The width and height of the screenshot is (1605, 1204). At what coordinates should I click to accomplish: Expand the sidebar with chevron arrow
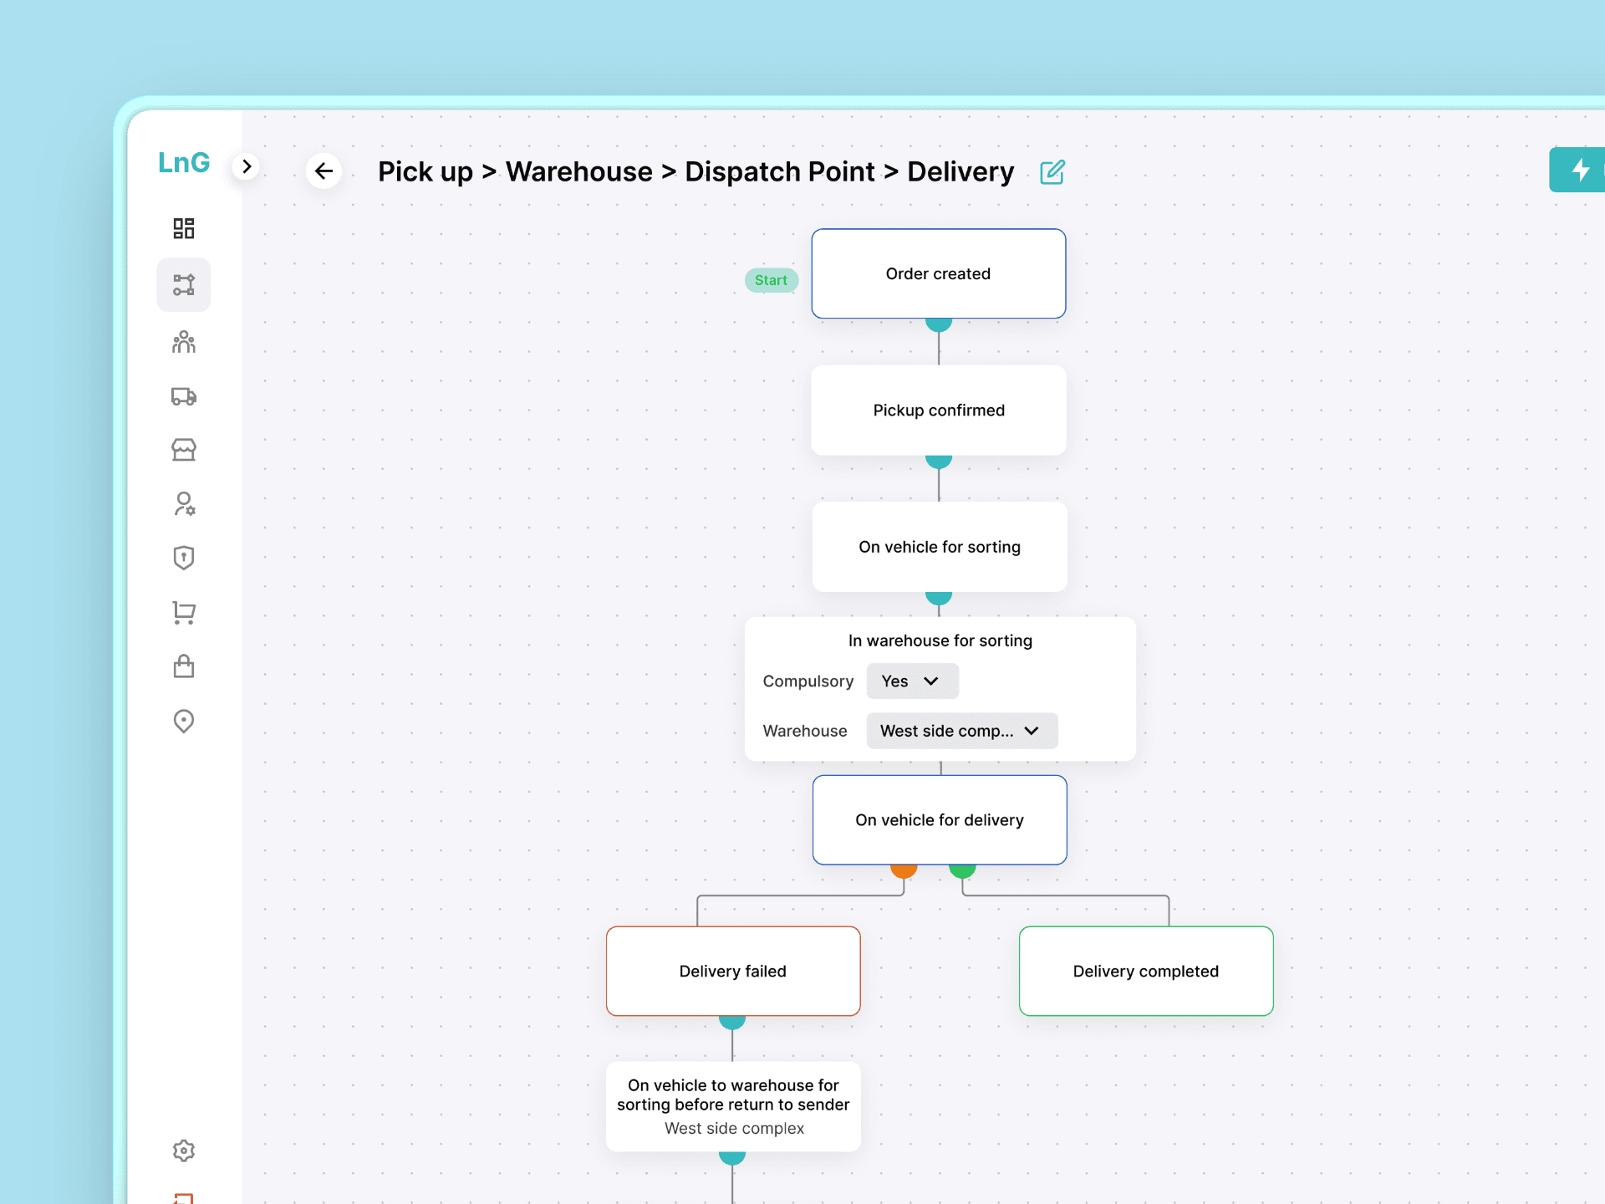246,166
